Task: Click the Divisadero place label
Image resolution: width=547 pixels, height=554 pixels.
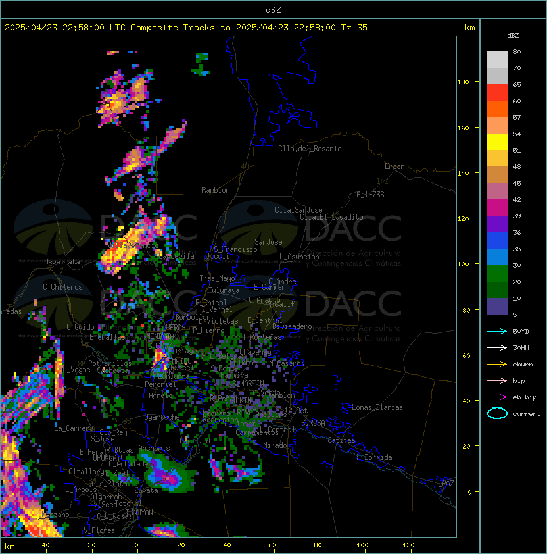Action: coord(292,326)
